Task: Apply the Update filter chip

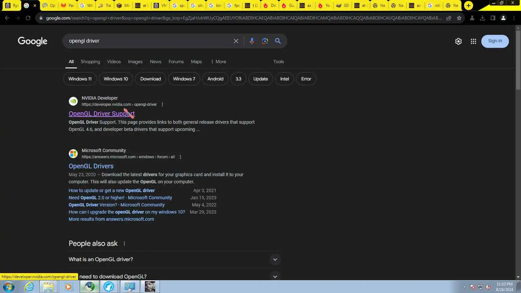Action: [x=260, y=79]
